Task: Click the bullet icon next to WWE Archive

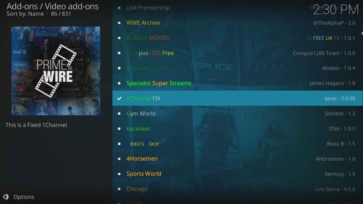Action: pyautogui.click(x=119, y=23)
